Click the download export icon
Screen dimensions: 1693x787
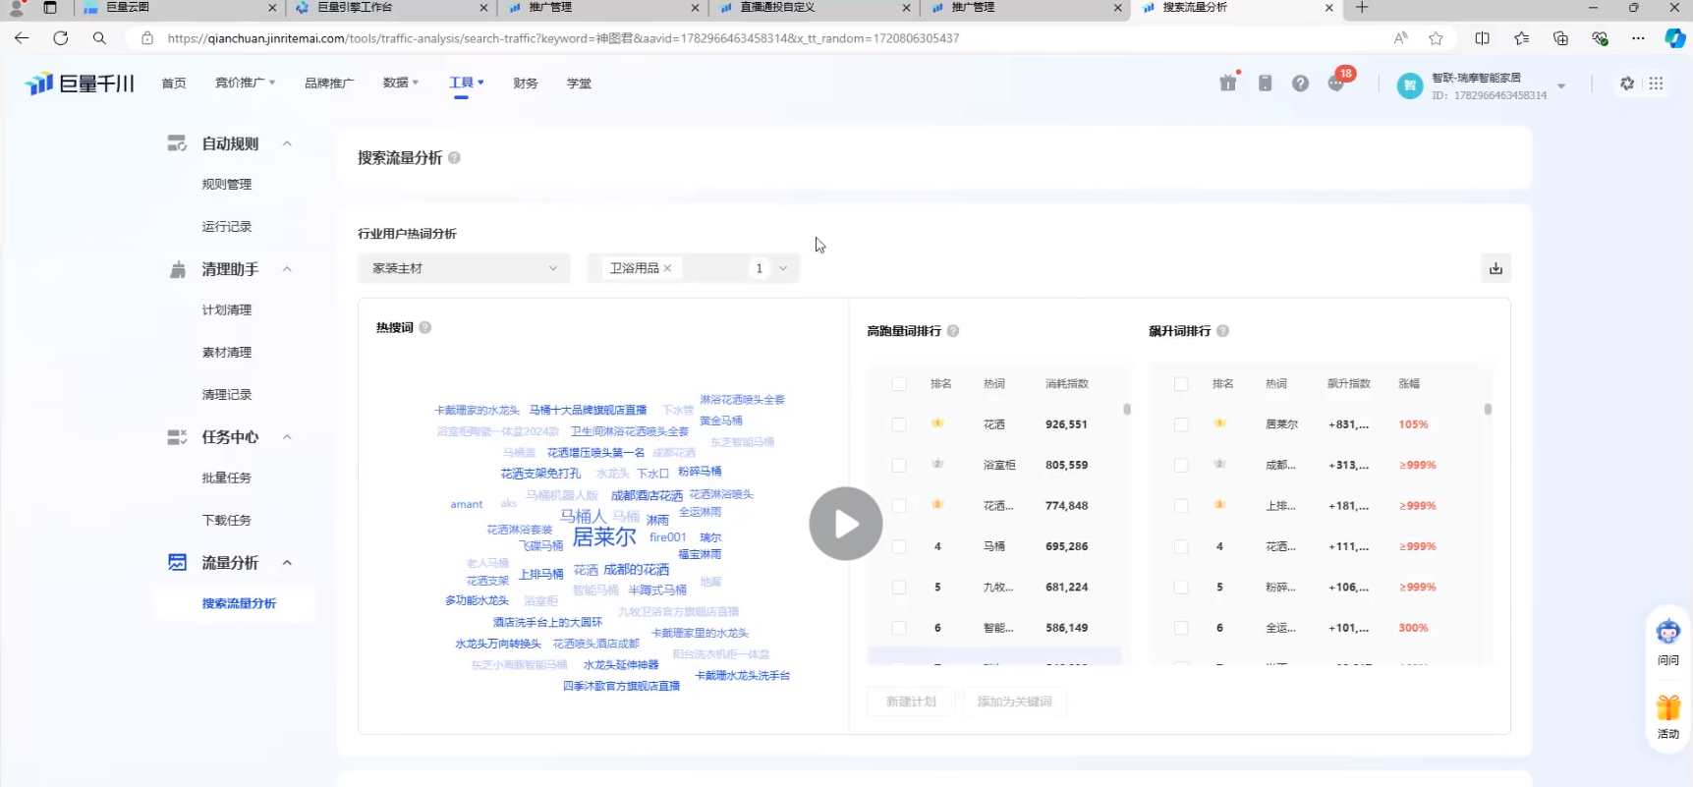click(x=1495, y=268)
